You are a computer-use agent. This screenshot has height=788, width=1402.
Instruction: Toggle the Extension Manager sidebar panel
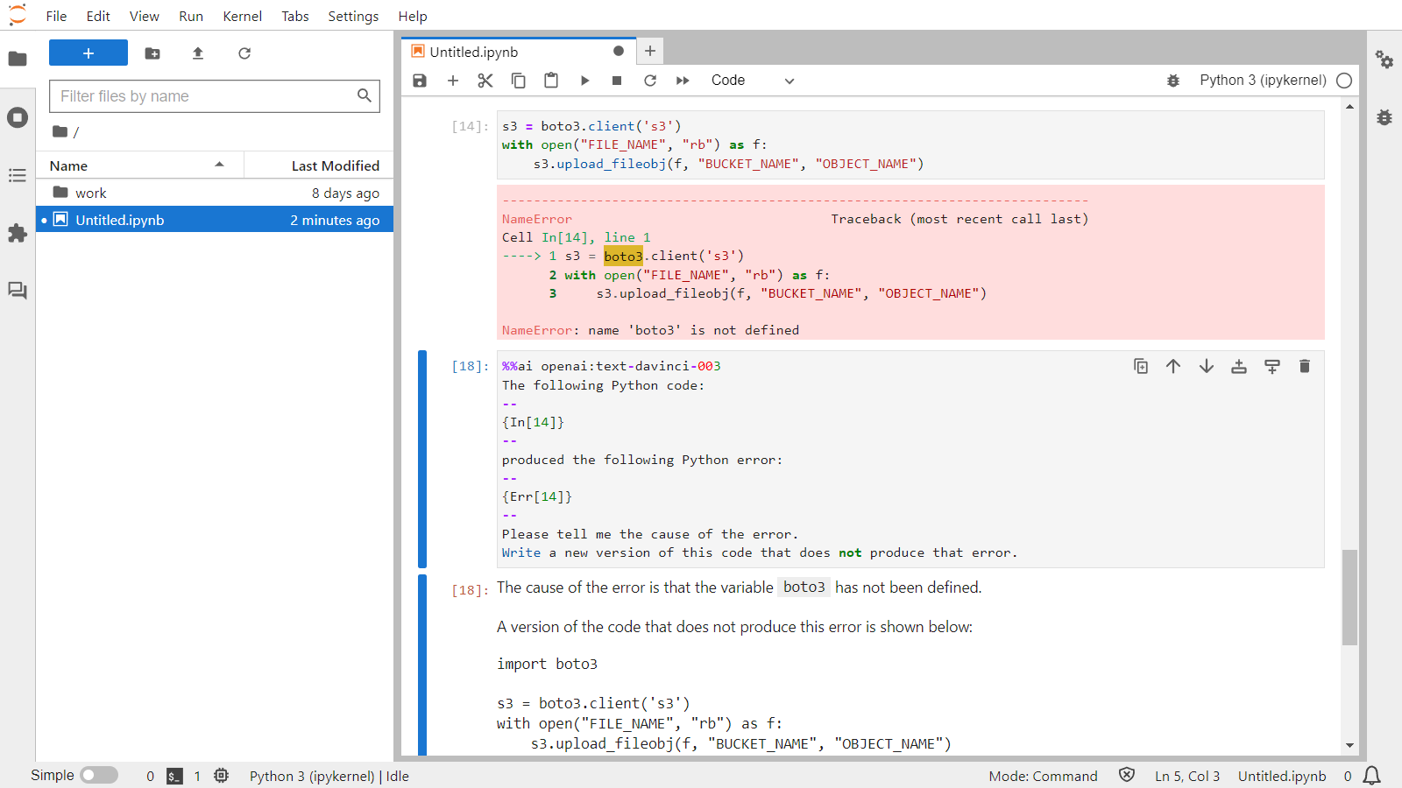coord(18,233)
